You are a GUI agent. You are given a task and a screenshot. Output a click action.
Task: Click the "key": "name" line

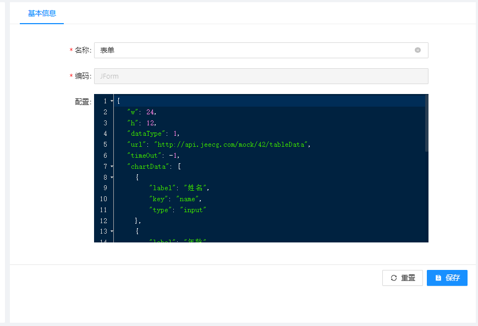point(175,199)
